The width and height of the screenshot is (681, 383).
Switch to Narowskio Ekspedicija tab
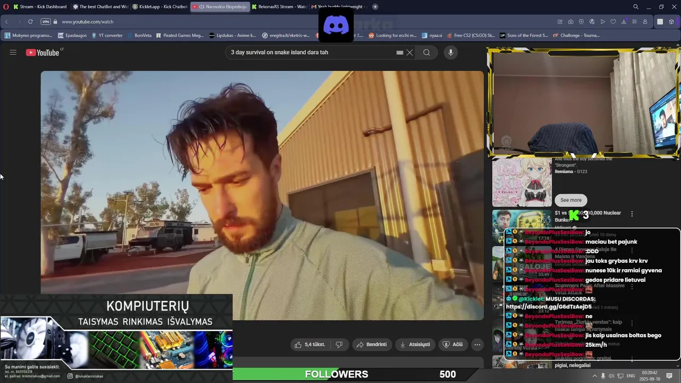220,7
